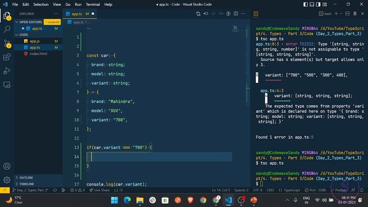This screenshot has width=368, height=207.
Task: Change UTF-8 file encoding
Action: [258, 190]
